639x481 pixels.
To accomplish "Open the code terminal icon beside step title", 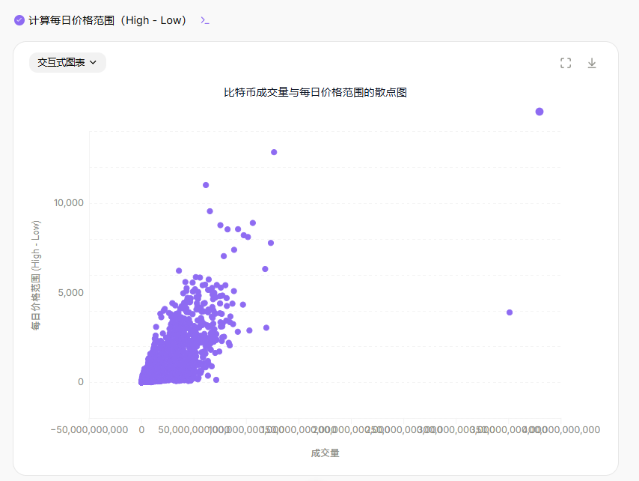I will coord(205,20).
